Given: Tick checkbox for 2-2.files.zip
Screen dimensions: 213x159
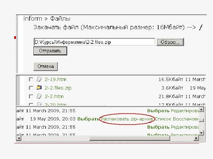Looking at the screenshot, I should coord(31,88).
